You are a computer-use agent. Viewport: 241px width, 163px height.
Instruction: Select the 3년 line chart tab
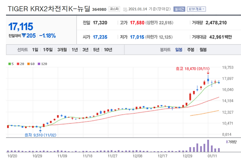click(85, 50)
